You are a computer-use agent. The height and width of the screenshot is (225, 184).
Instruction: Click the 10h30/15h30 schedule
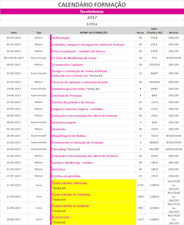point(174,149)
